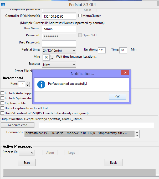This screenshot has width=159, height=179.
Task: Click the Back button
Action: tap(114, 163)
